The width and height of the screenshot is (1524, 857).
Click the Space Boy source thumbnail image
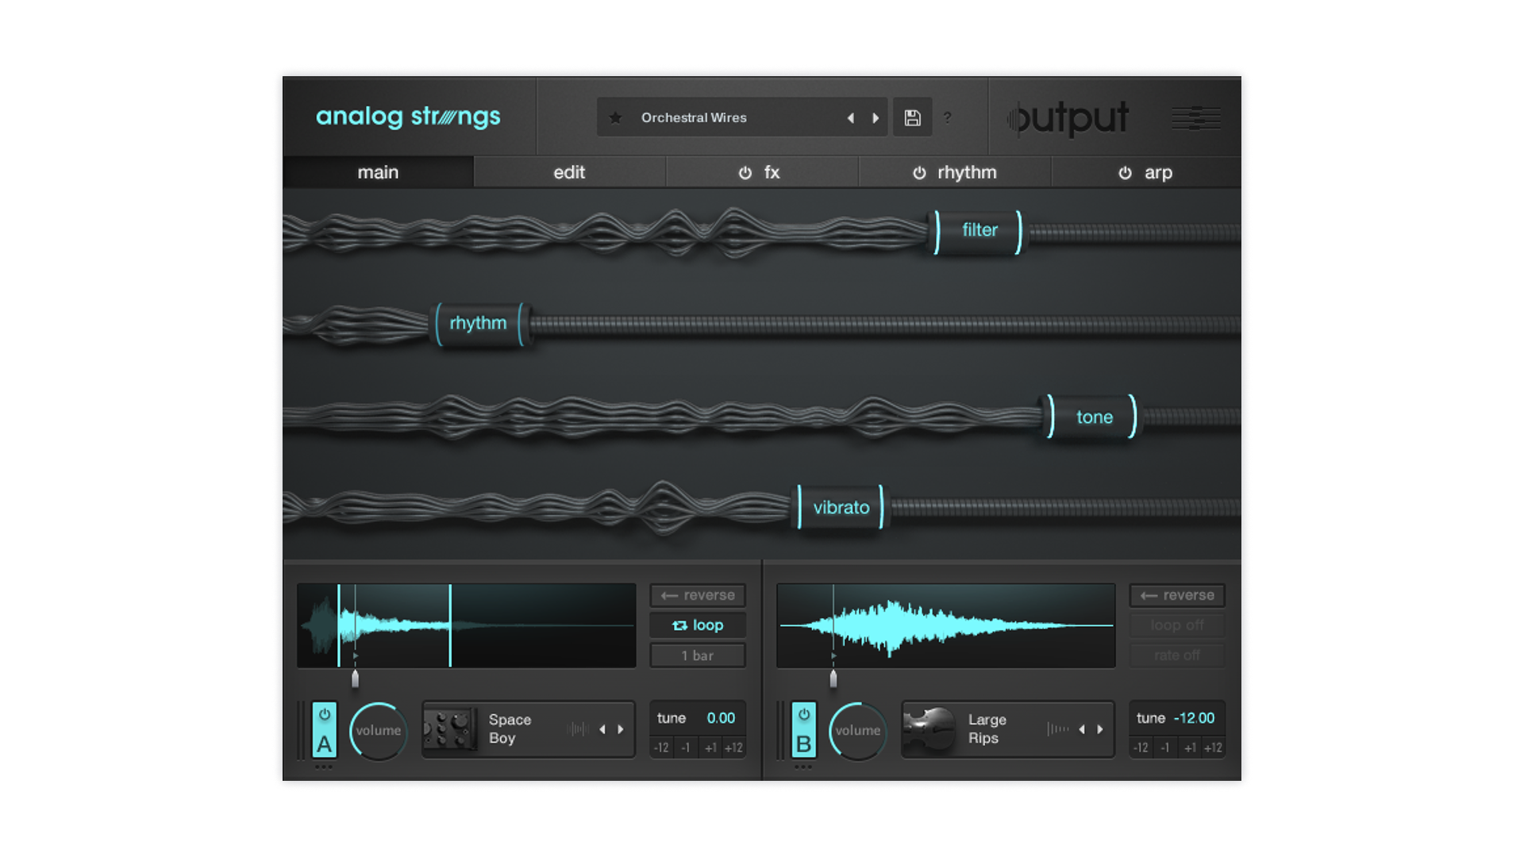point(449,729)
